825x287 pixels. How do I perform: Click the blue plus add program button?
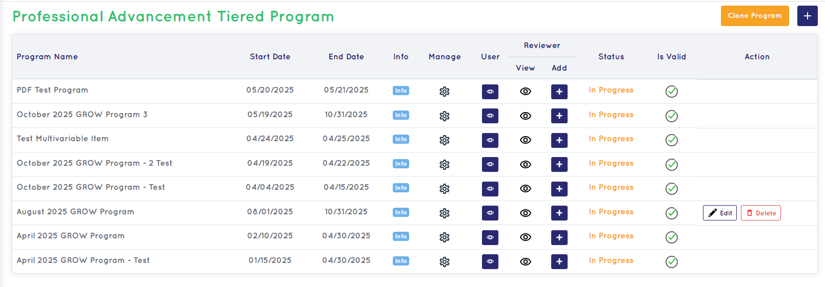click(808, 16)
